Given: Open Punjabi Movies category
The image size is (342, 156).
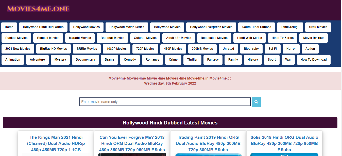Looking at the screenshot, I should tap(16, 38).
